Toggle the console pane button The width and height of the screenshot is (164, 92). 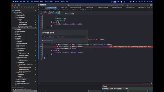[x=152, y=91]
